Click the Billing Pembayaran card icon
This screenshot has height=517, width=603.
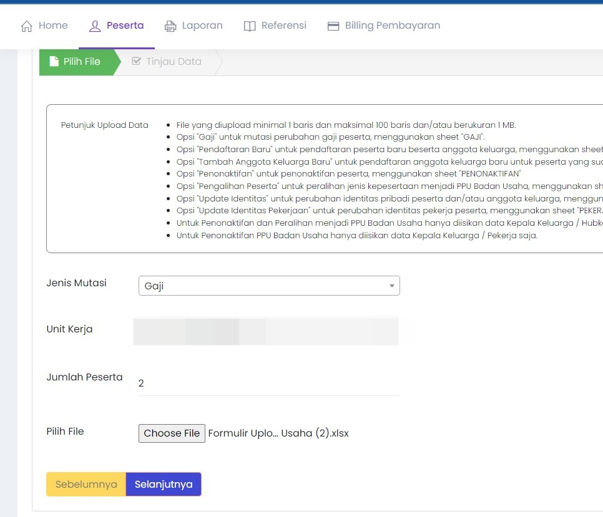click(333, 26)
